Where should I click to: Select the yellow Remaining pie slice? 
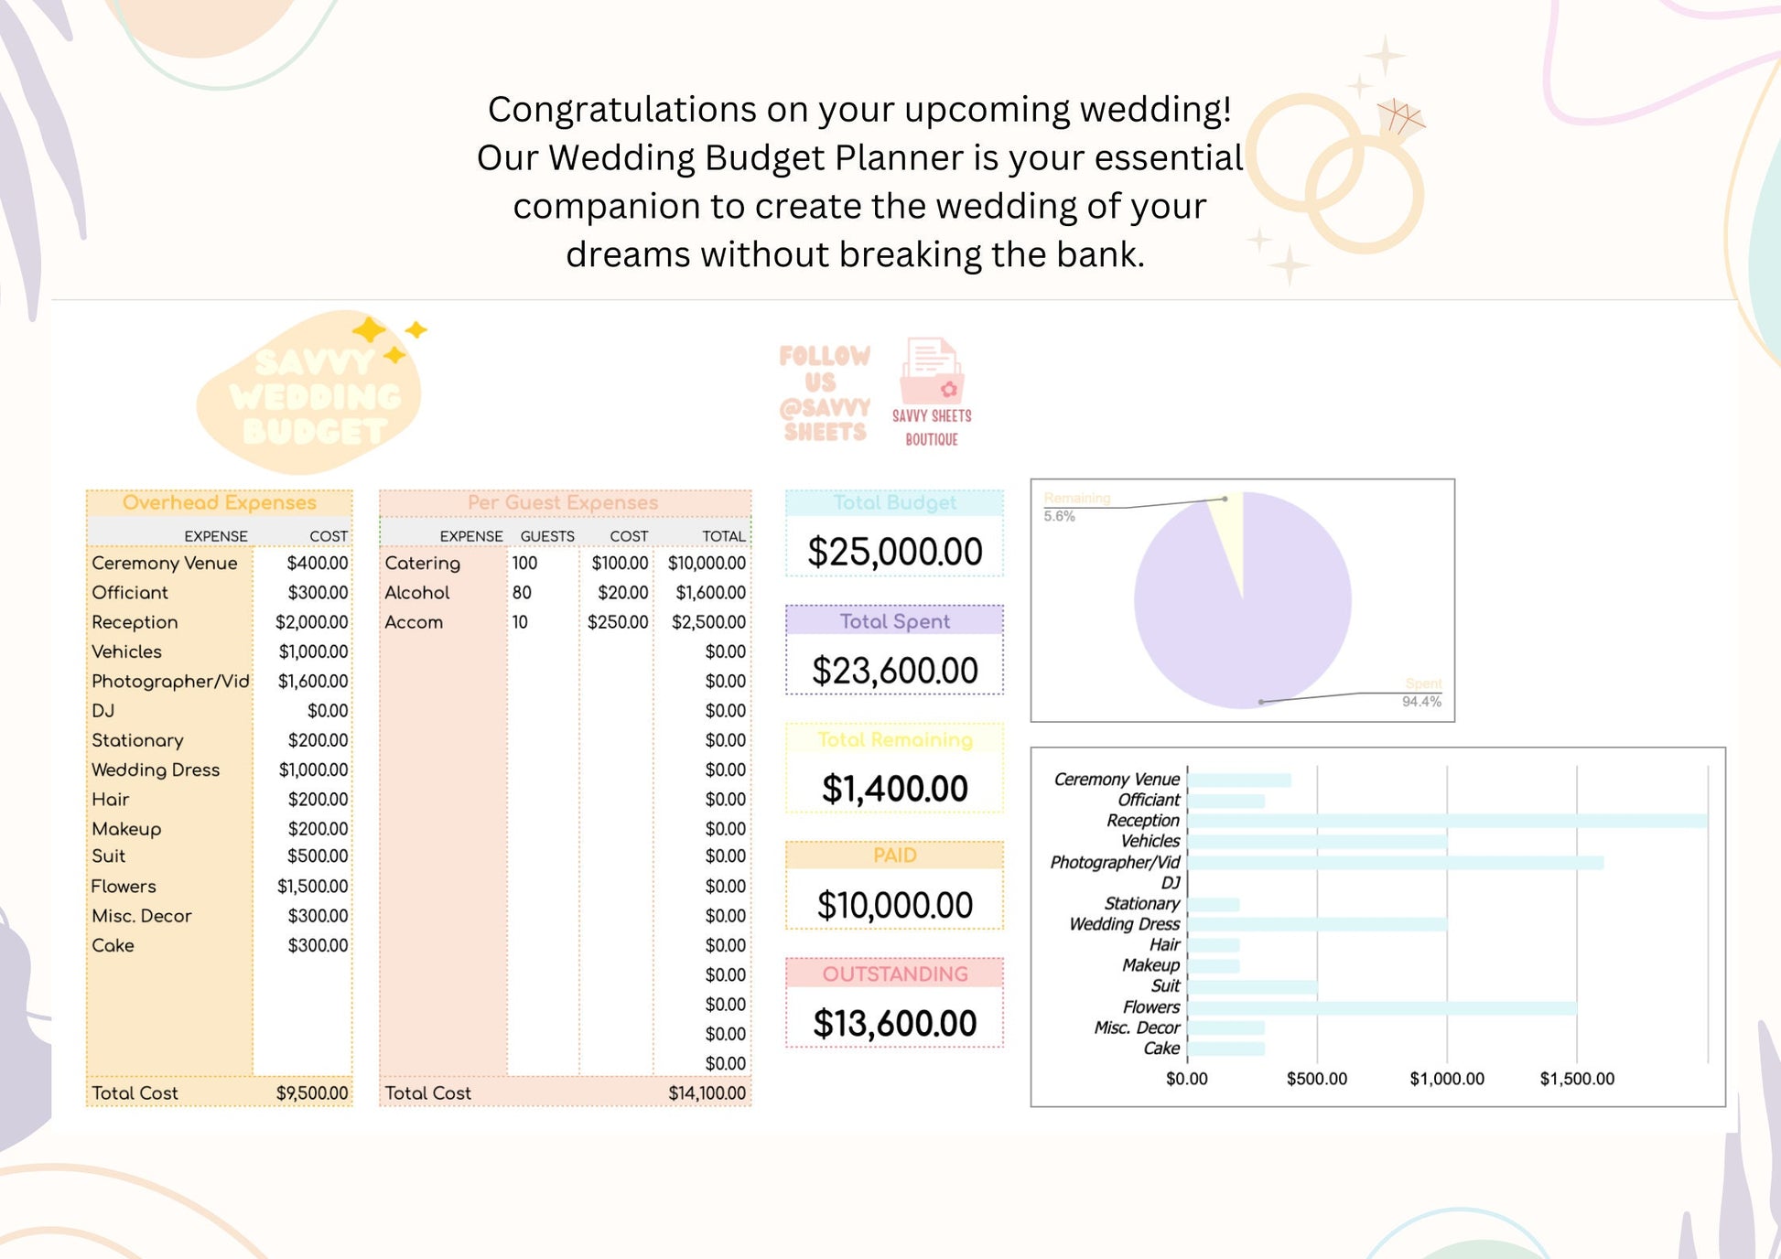[x=1229, y=531]
